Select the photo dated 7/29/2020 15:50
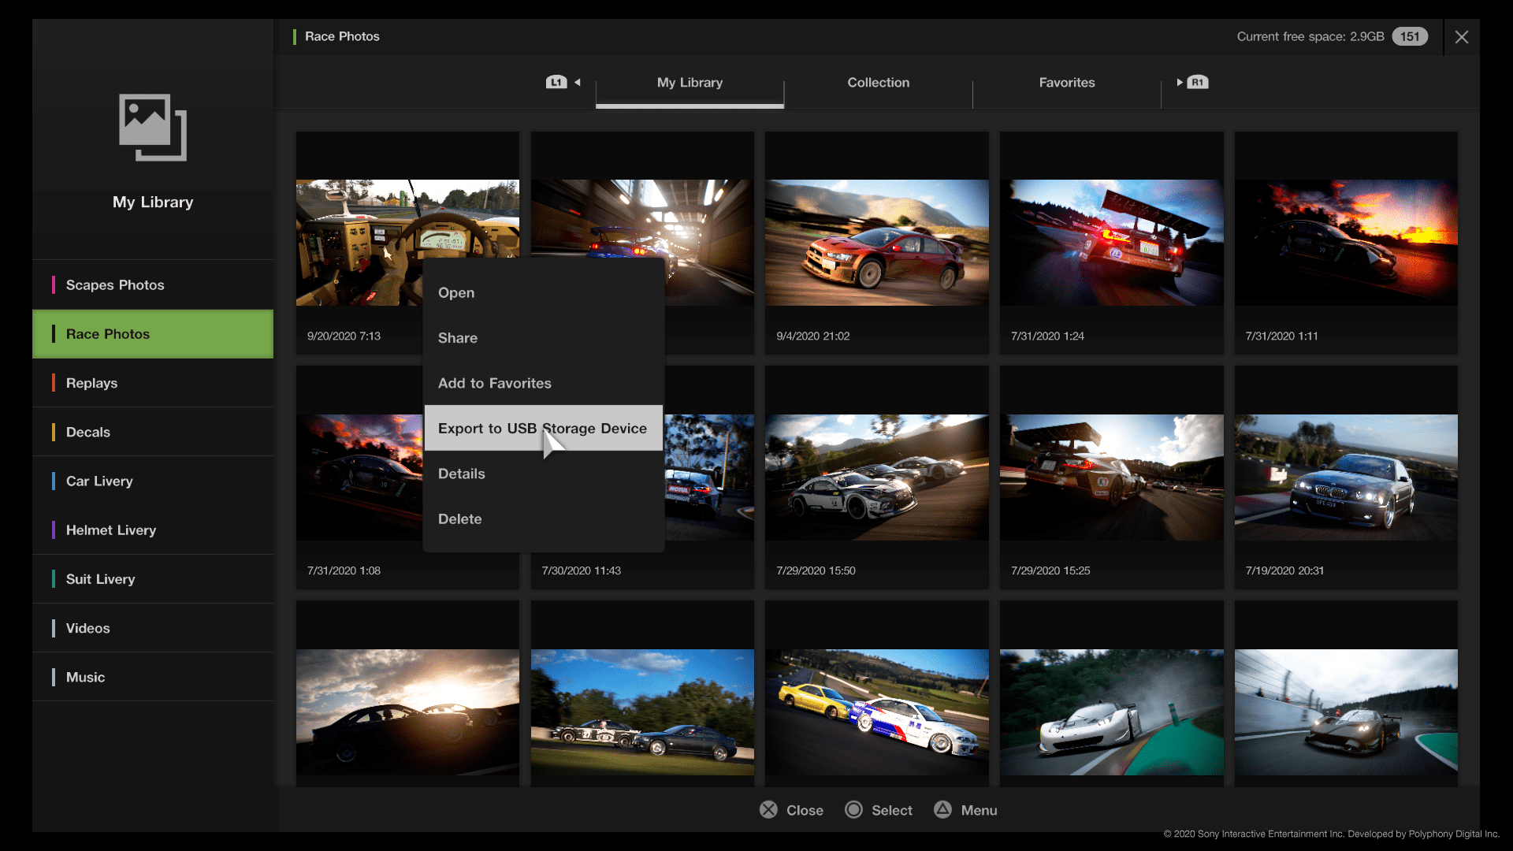The height and width of the screenshot is (851, 1513). (876, 478)
